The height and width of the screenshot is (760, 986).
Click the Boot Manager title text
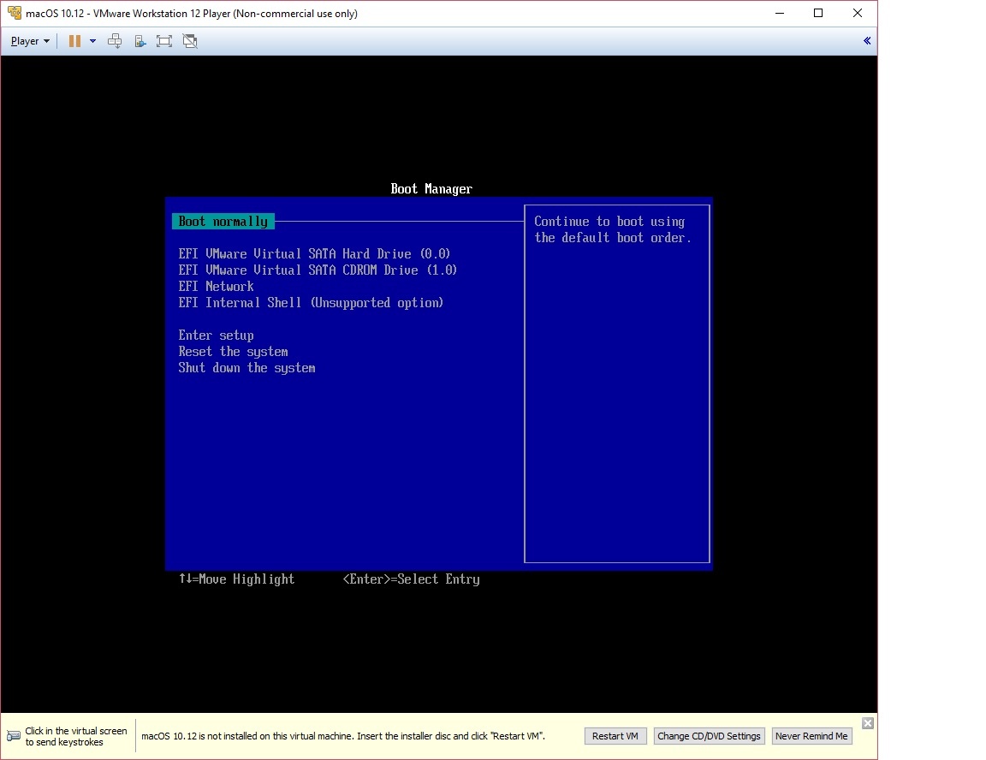431,188
